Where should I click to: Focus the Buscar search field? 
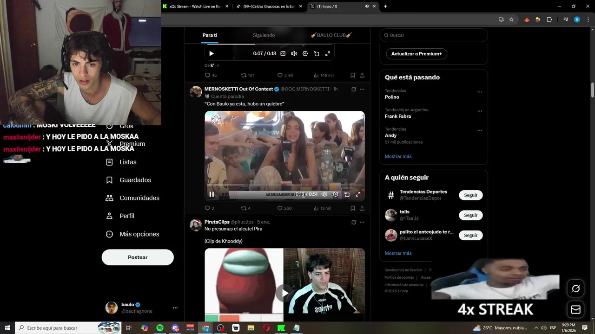point(434,35)
